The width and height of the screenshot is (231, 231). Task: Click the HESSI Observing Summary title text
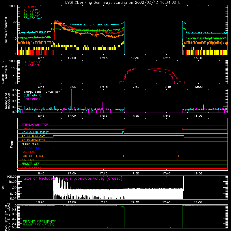click(x=122, y=3)
